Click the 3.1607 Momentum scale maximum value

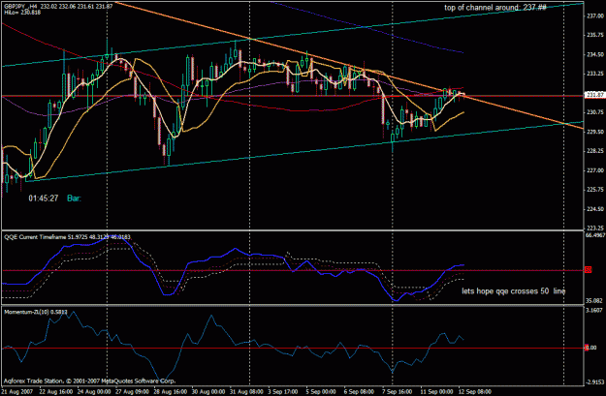(x=594, y=310)
